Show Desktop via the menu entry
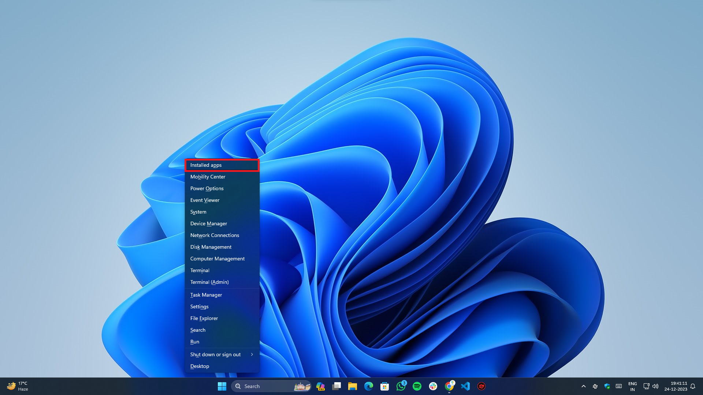 pos(222,366)
